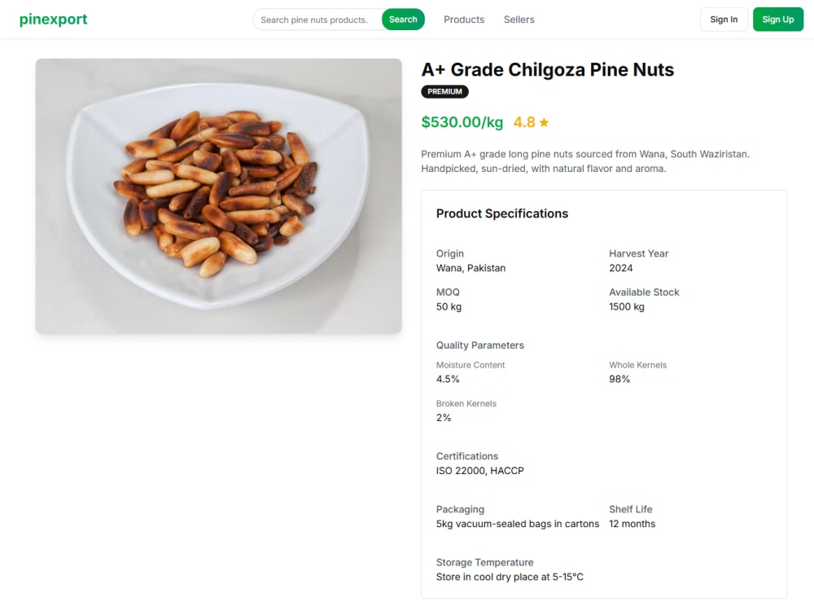Click the $530.00/kg price
814x611 pixels.
coord(462,122)
